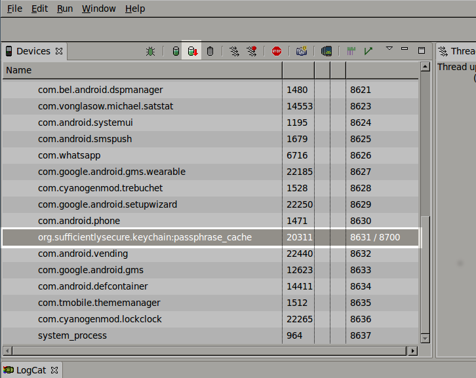Open the Window menu
This screenshot has height=378, width=476.
coord(98,9)
